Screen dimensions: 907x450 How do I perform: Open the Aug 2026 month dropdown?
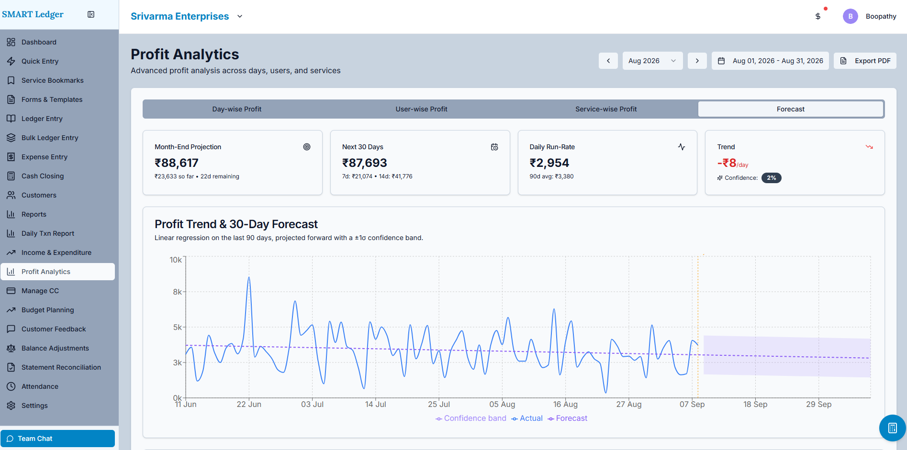point(652,61)
